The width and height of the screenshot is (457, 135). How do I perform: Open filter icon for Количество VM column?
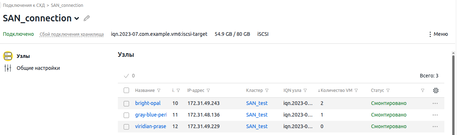tap(356, 90)
